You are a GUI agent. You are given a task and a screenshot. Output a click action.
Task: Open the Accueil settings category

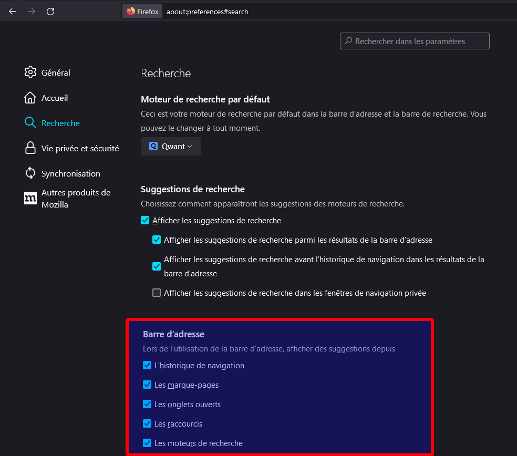(55, 98)
